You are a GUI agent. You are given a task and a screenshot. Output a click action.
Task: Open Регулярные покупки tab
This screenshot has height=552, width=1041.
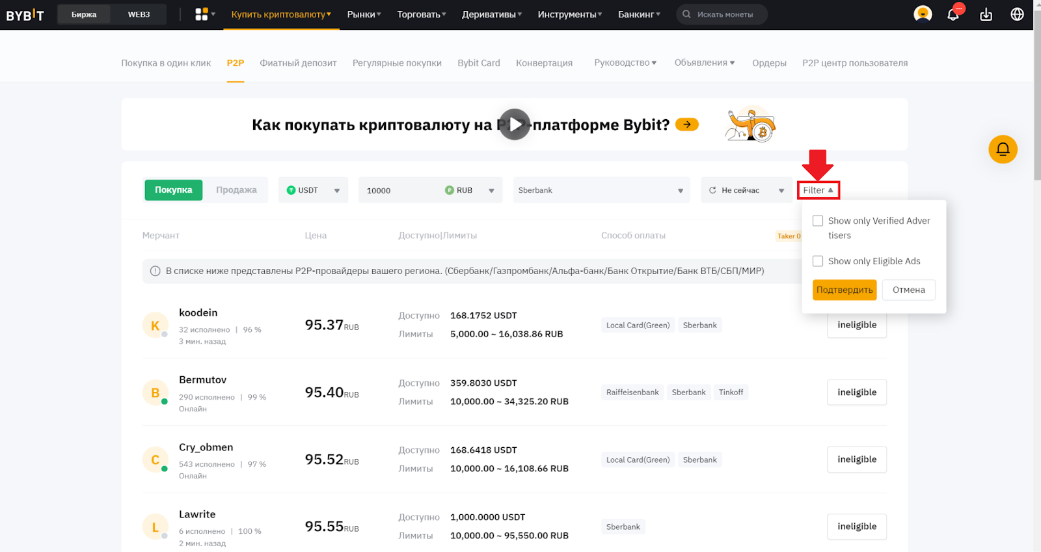(397, 63)
